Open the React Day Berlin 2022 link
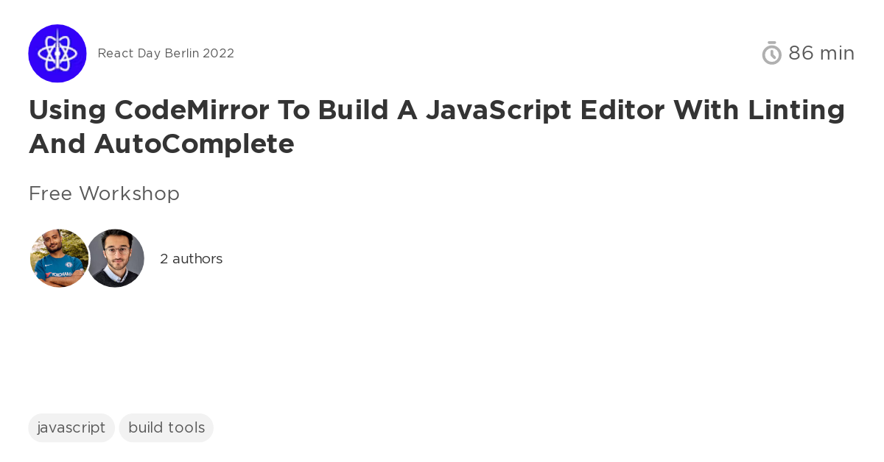This screenshot has height=462, width=884. pyautogui.click(x=166, y=54)
